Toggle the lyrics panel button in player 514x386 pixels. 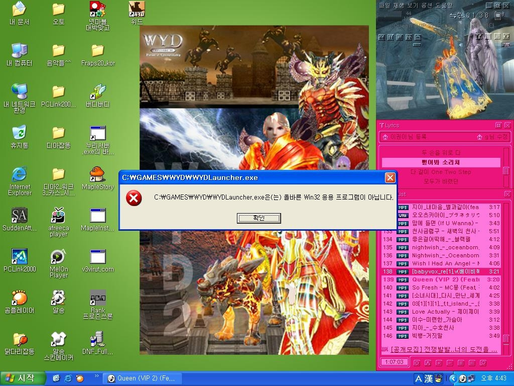point(479,36)
